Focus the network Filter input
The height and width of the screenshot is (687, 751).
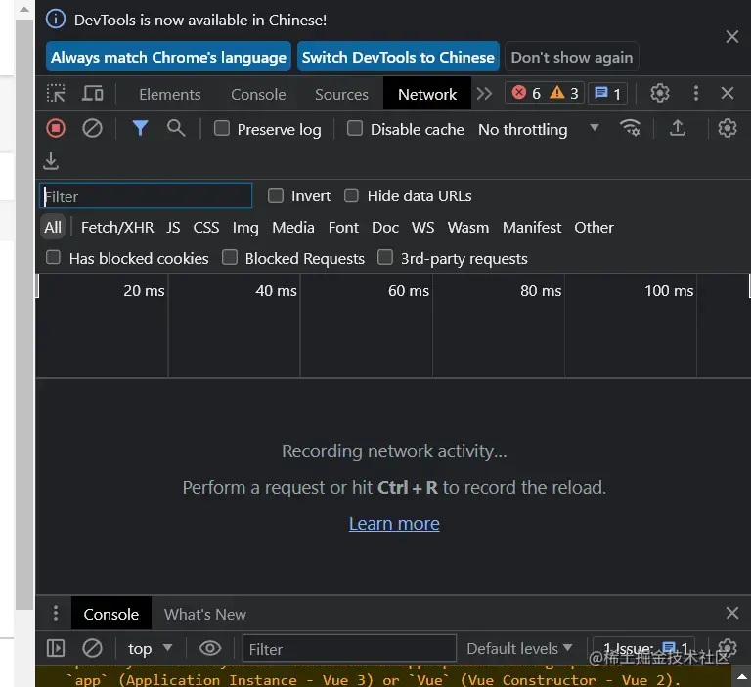click(146, 195)
